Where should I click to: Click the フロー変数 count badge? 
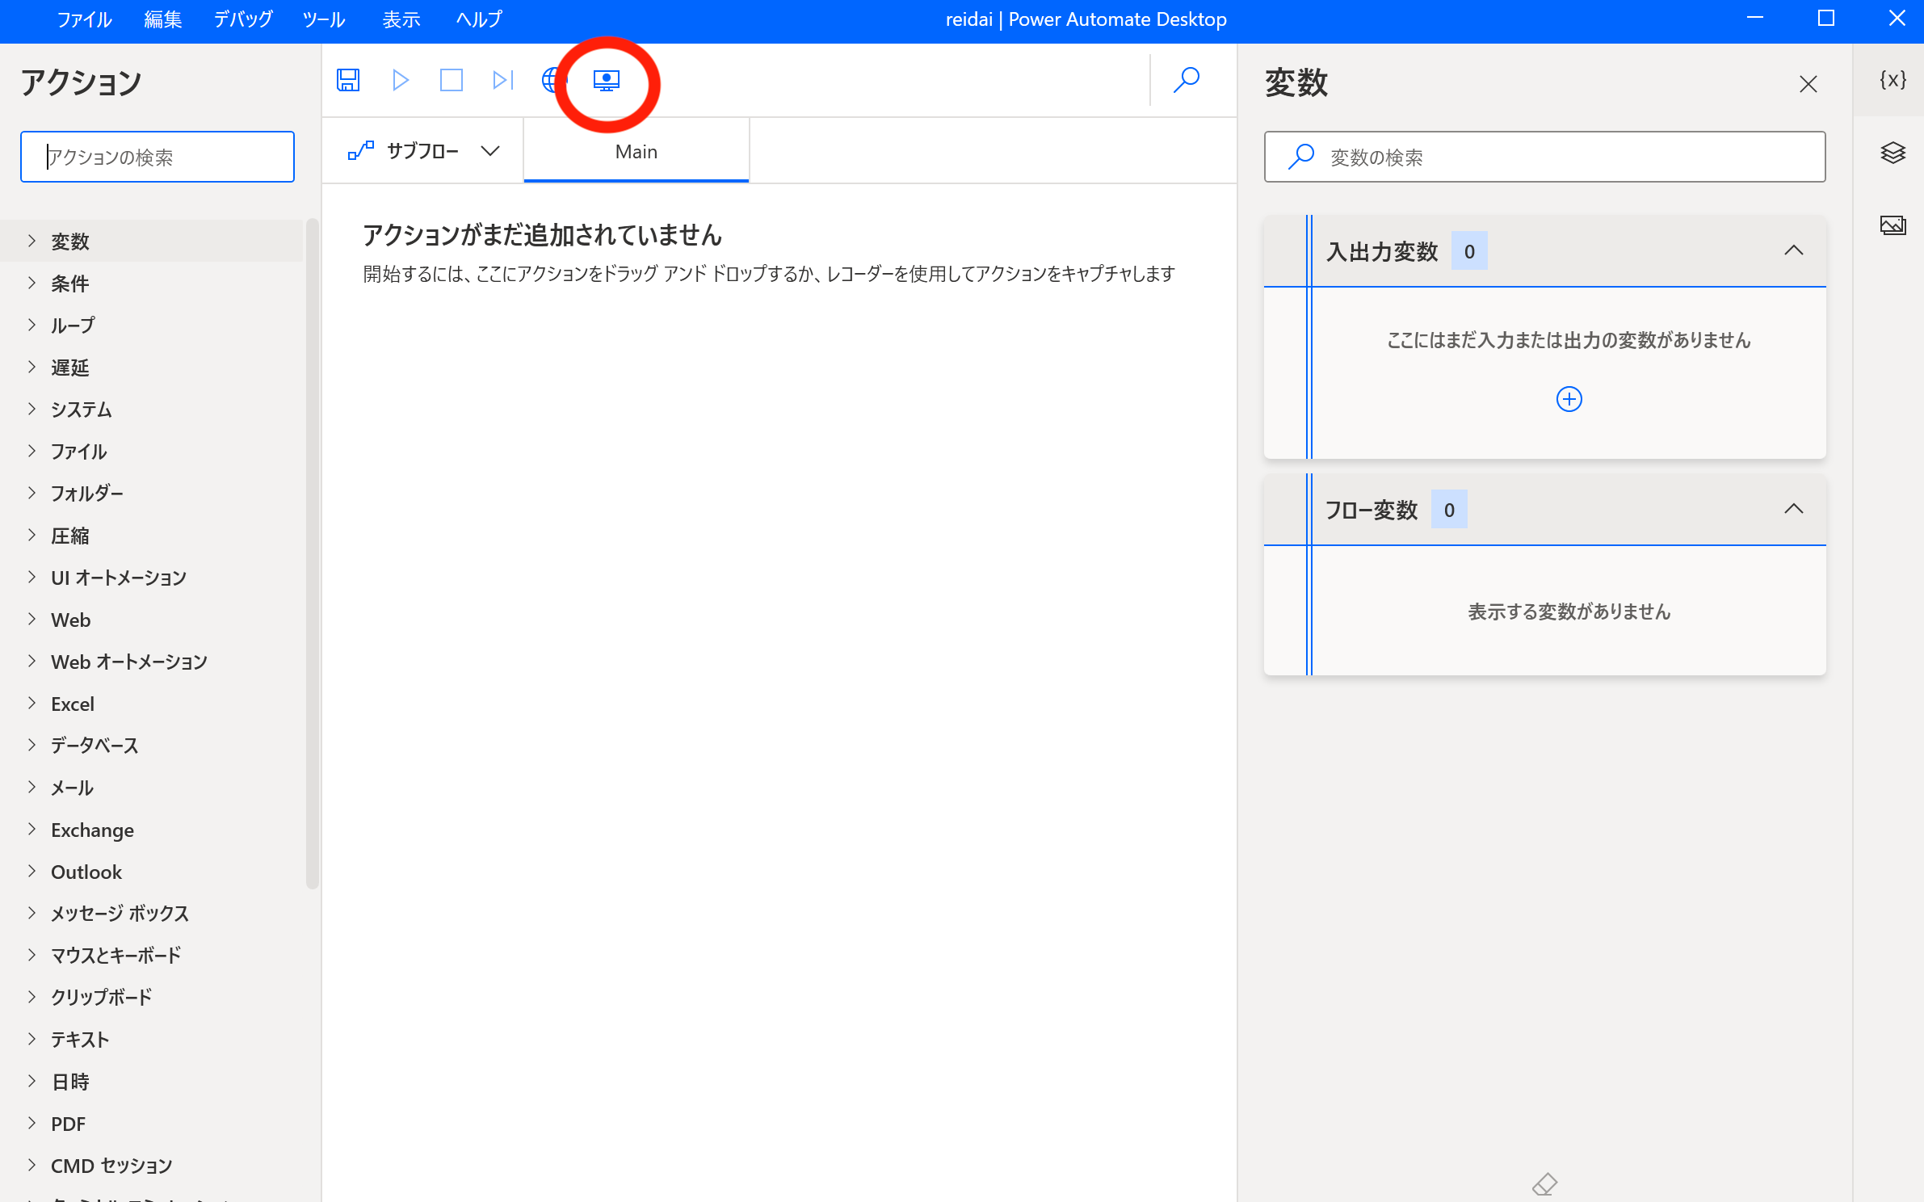pos(1449,510)
